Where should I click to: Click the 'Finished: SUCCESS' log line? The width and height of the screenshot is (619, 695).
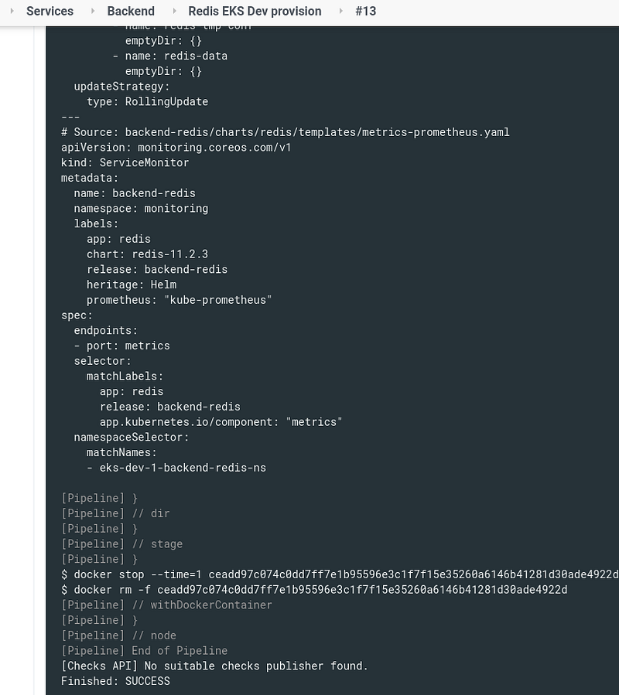[x=115, y=681]
